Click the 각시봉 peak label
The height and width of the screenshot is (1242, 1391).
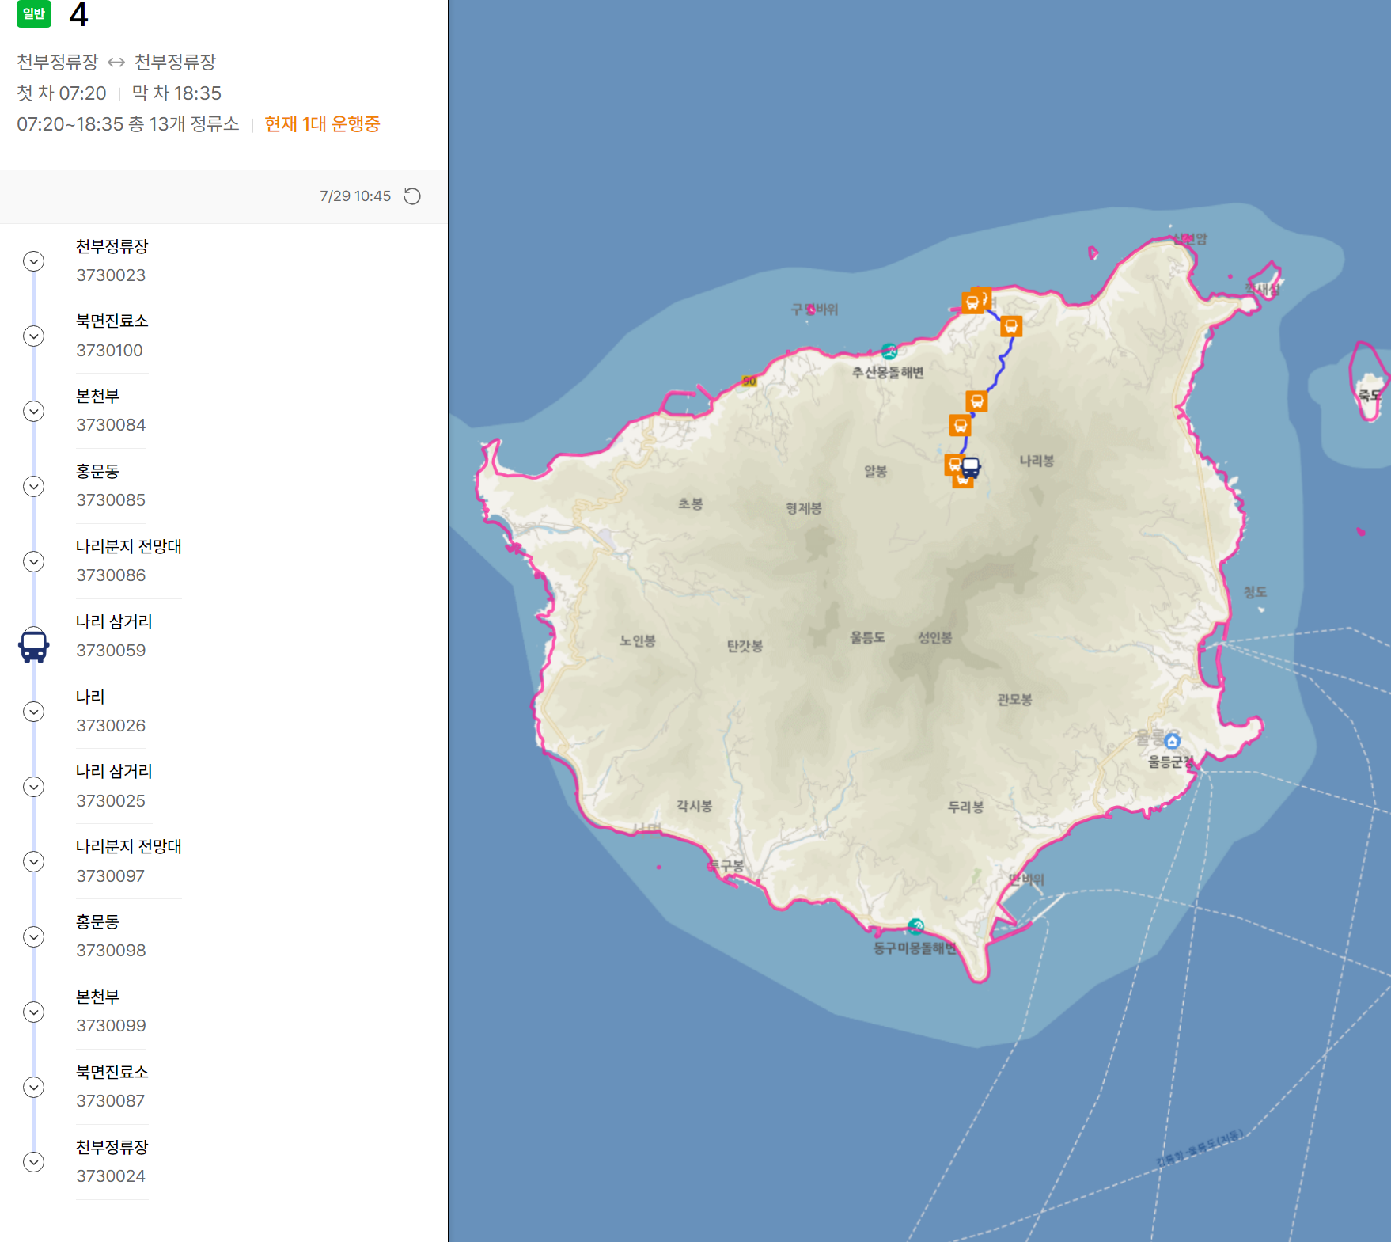[695, 806]
